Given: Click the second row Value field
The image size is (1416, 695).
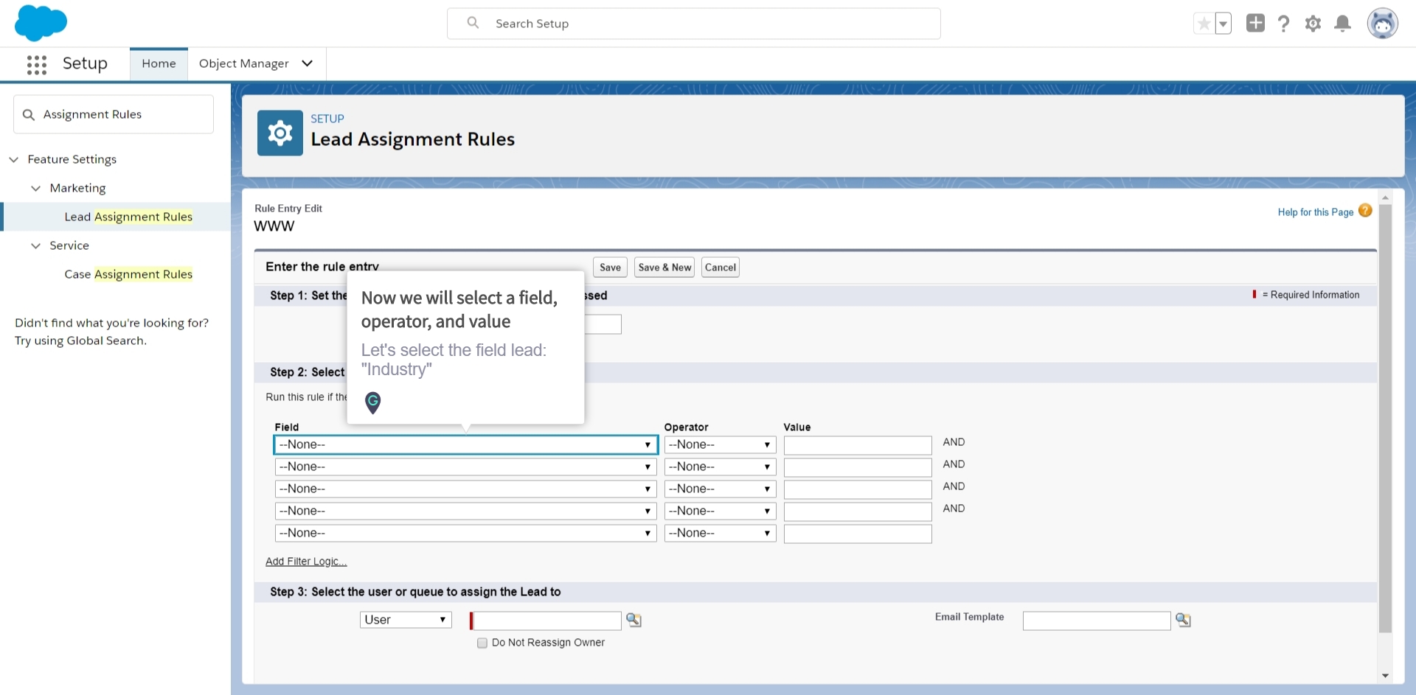Looking at the screenshot, I should [x=858, y=467].
